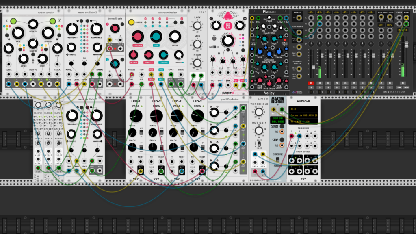Click HARMONICS knob on upper macro oscillator 2
Viewport: 416px width, 234px height.
tap(97, 29)
